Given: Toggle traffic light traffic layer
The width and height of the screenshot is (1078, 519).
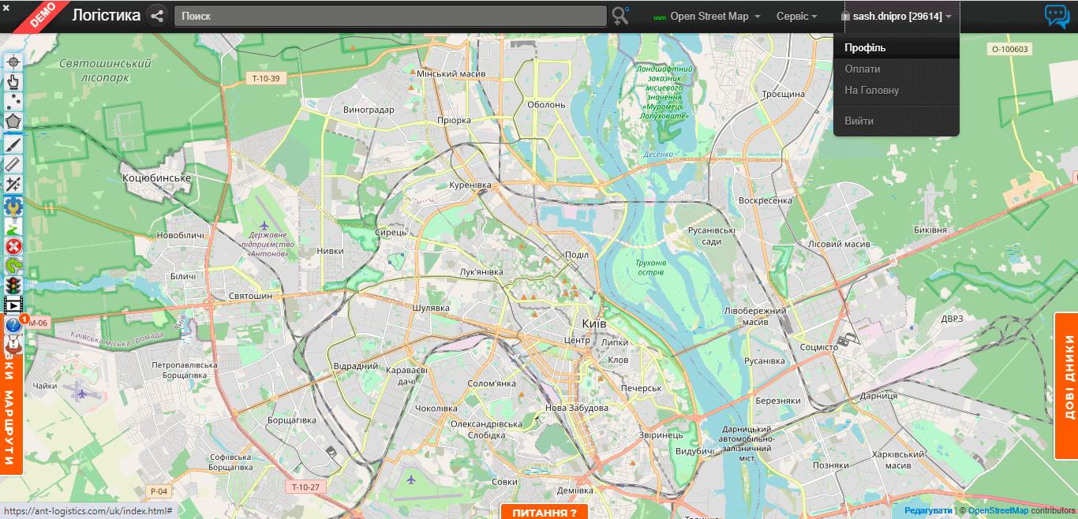Looking at the screenshot, I should (x=13, y=285).
